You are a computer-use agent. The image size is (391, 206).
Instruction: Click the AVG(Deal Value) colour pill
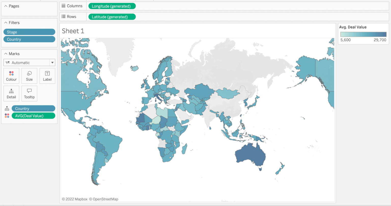33,115
